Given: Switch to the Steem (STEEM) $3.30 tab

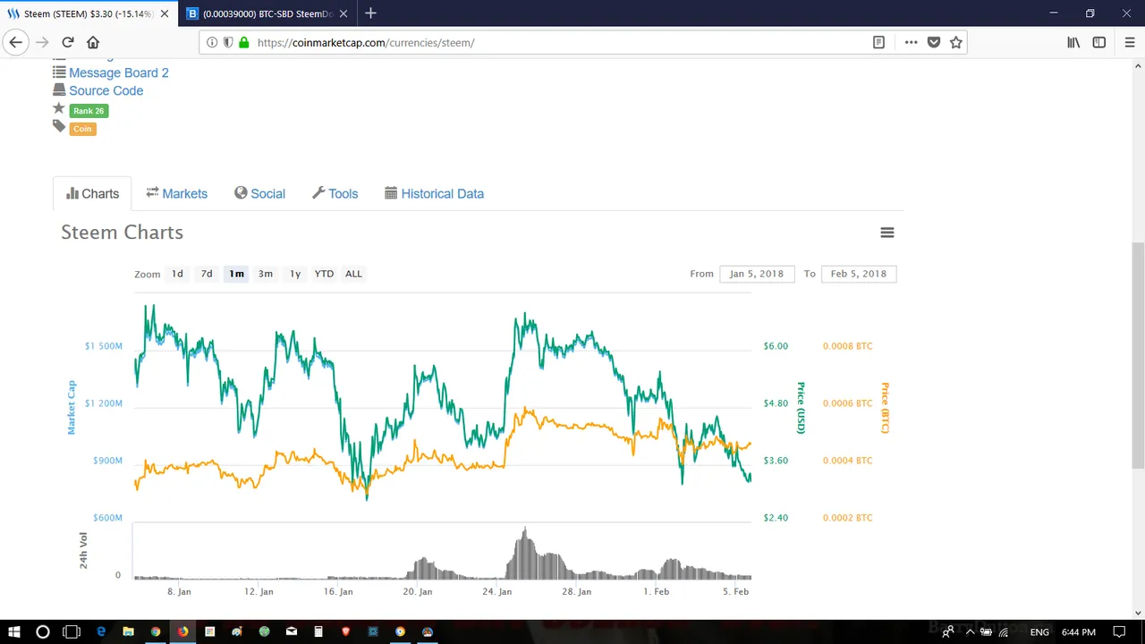Looking at the screenshot, I should click(x=88, y=14).
